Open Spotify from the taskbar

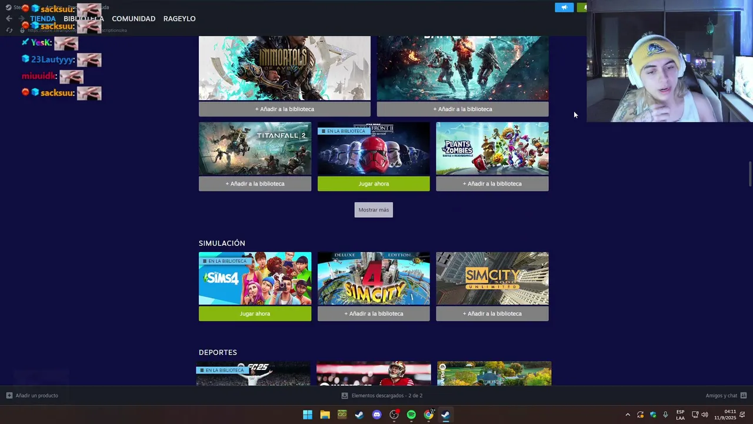[x=411, y=415]
